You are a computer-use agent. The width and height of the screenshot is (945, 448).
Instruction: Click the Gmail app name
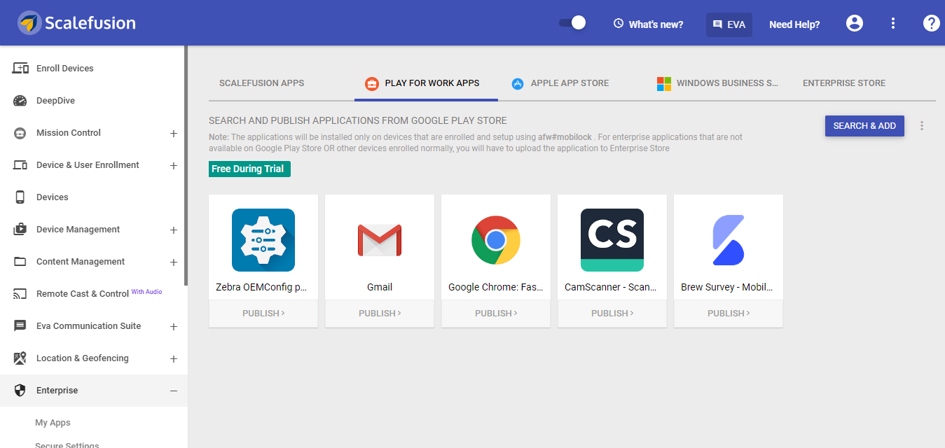380,287
